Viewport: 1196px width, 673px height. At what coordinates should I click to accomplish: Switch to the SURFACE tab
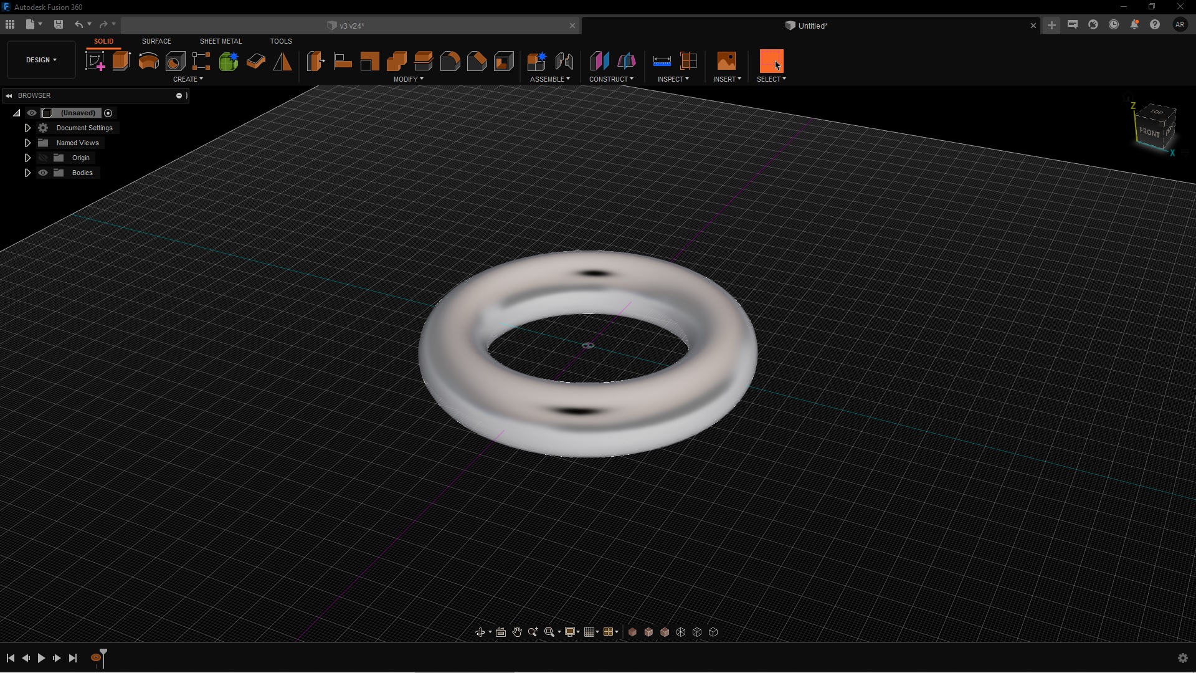point(156,41)
